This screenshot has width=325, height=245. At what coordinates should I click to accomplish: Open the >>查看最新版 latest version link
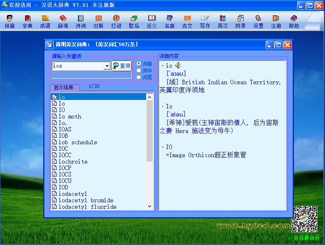point(304,238)
